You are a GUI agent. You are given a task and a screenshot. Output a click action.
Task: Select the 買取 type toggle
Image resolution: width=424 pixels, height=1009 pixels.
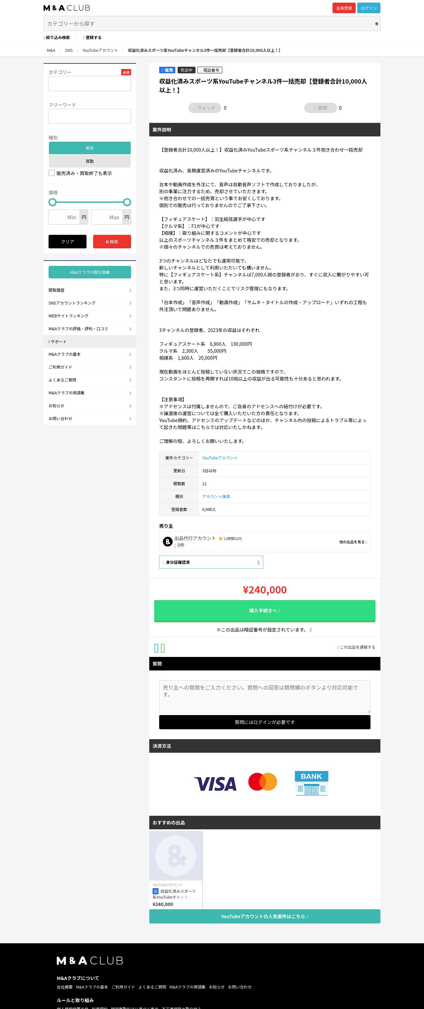[90, 161]
